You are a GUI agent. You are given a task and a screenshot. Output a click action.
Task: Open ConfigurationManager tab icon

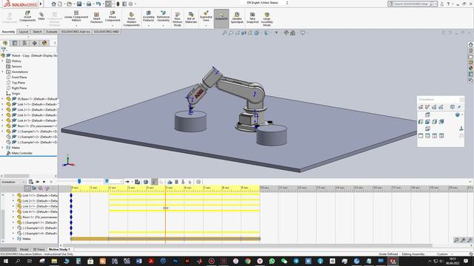click(24, 43)
